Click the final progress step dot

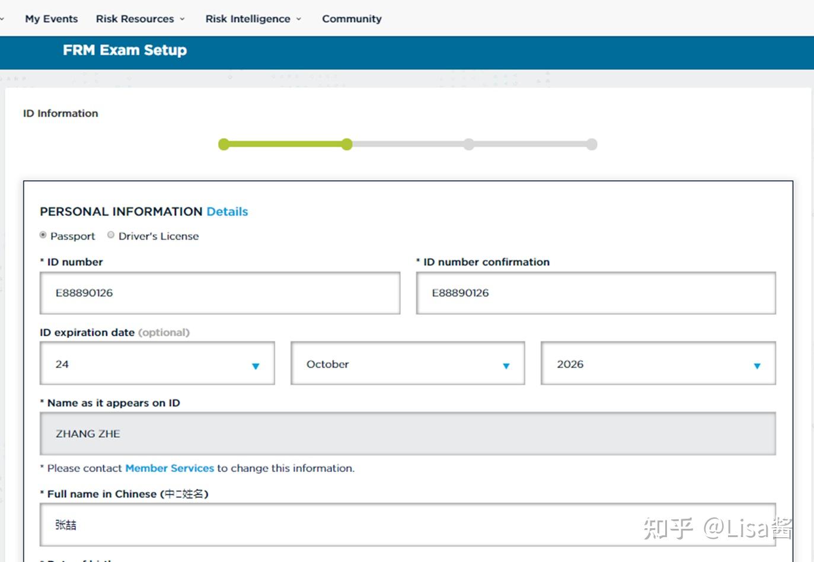592,144
